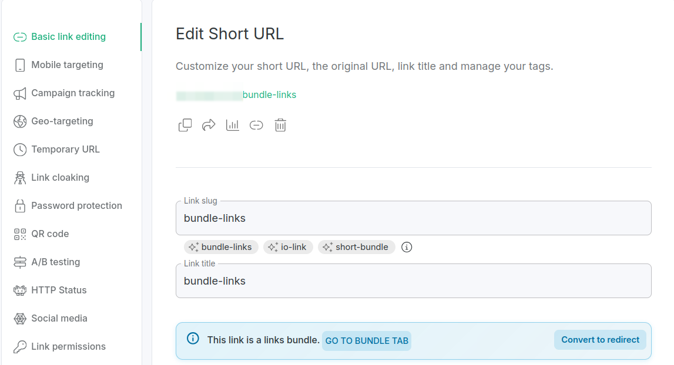674x365 pixels.
Task: Focus the Link title input field
Action: point(413,281)
